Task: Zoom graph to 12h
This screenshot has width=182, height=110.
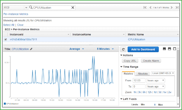Action: [150, 92]
